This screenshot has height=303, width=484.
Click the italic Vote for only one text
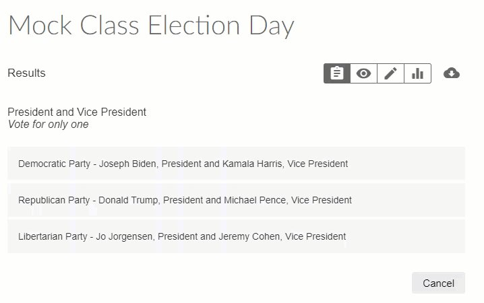tap(48, 124)
